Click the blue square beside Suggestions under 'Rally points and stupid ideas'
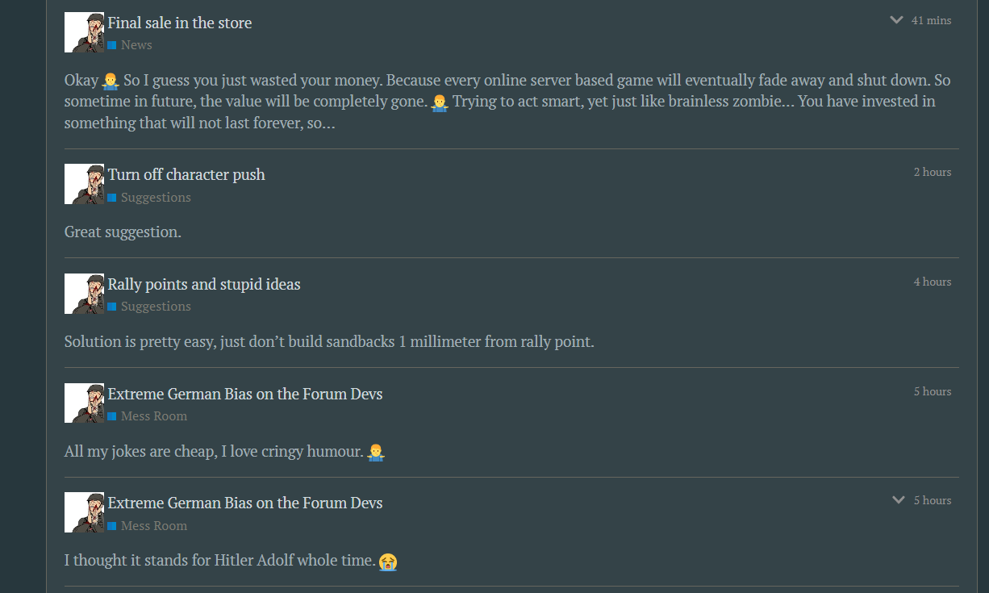The image size is (989, 593). [x=112, y=307]
